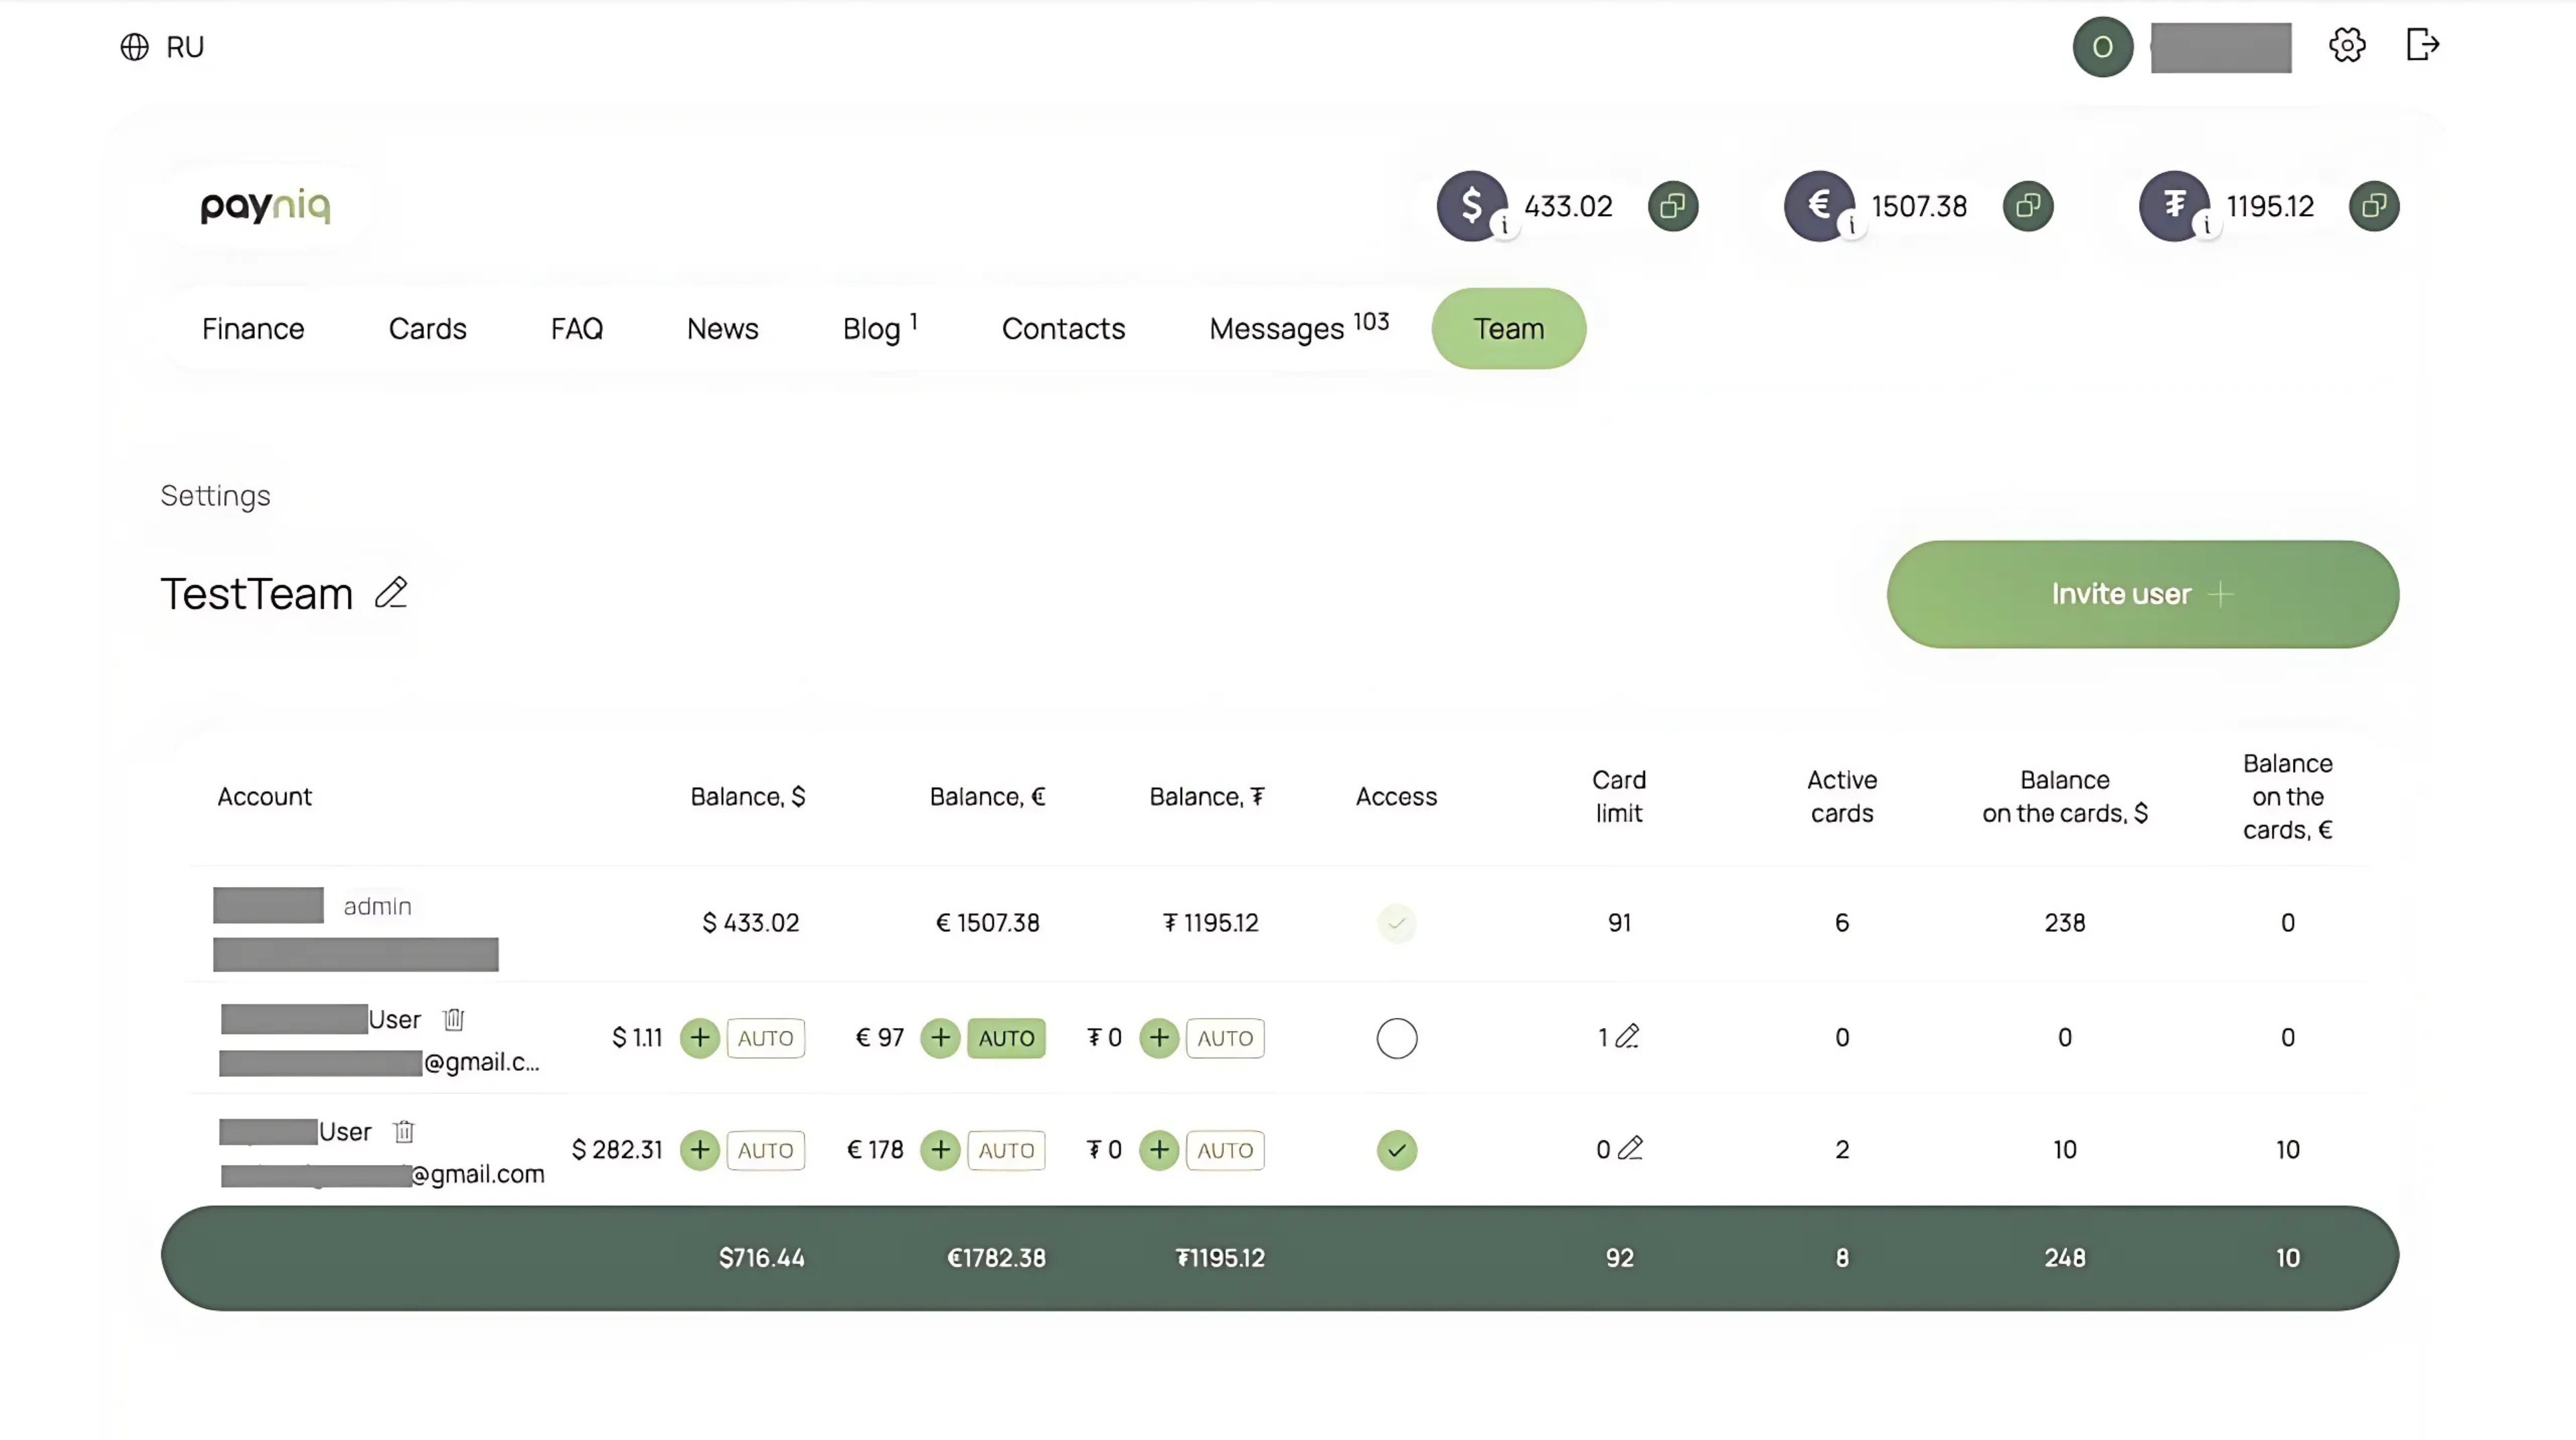Viewport: 2576px width, 1440px height.
Task: Click the payniq logo
Action: pyautogui.click(x=265, y=206)
